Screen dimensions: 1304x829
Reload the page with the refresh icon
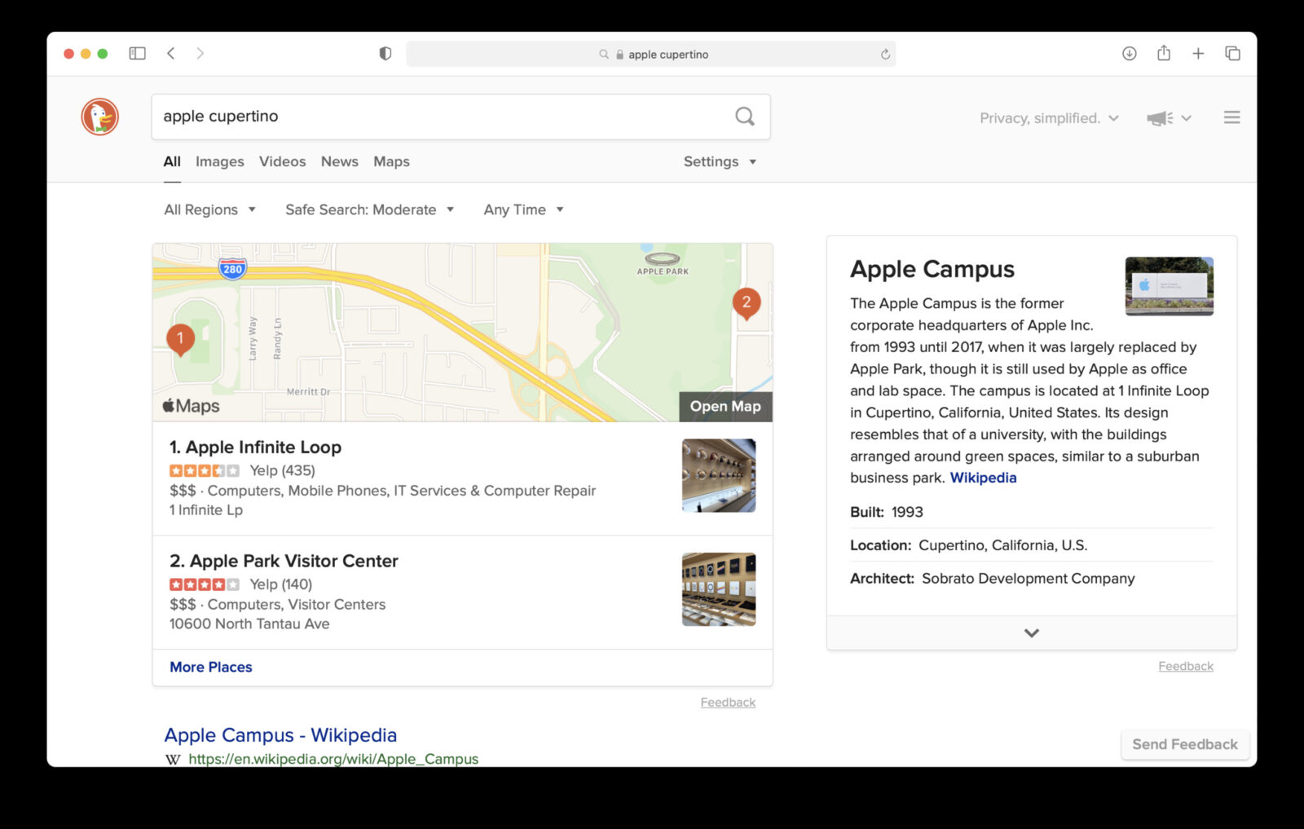(885, 55)
